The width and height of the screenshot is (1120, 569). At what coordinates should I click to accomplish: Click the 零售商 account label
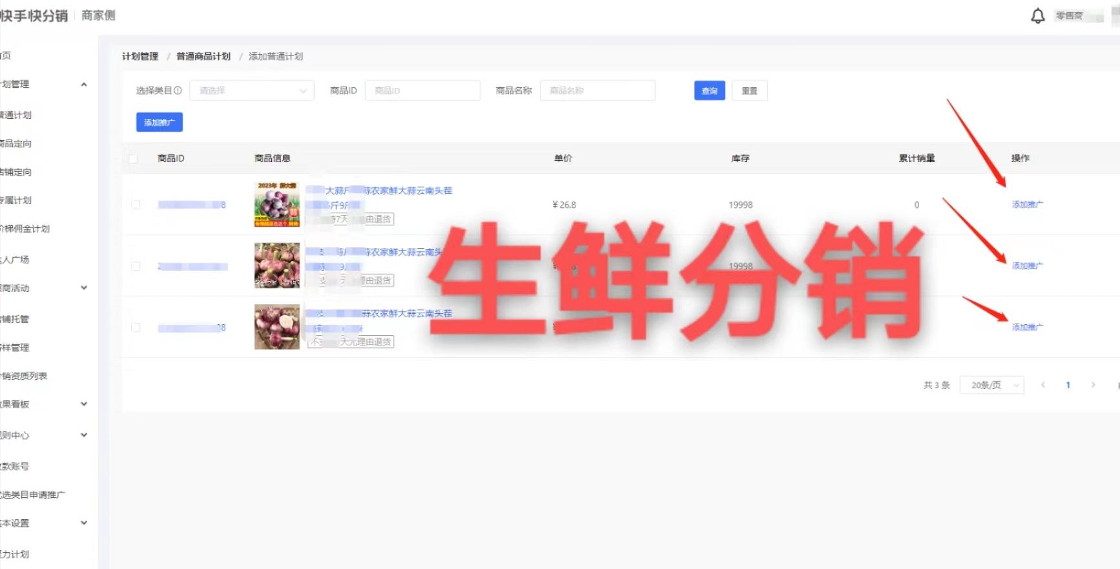[1069, 16]
